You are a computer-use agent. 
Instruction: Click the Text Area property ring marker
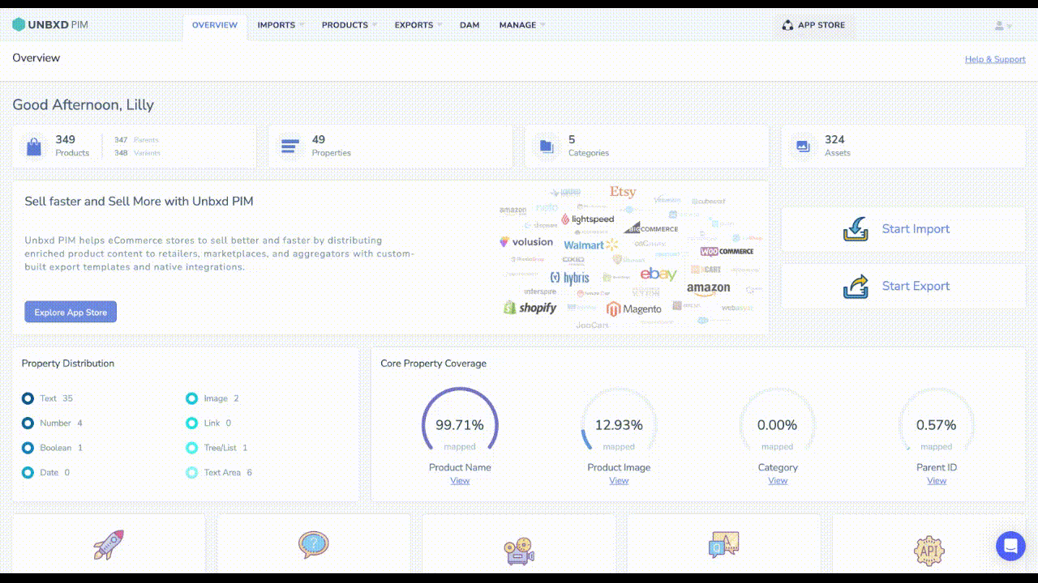191,472
